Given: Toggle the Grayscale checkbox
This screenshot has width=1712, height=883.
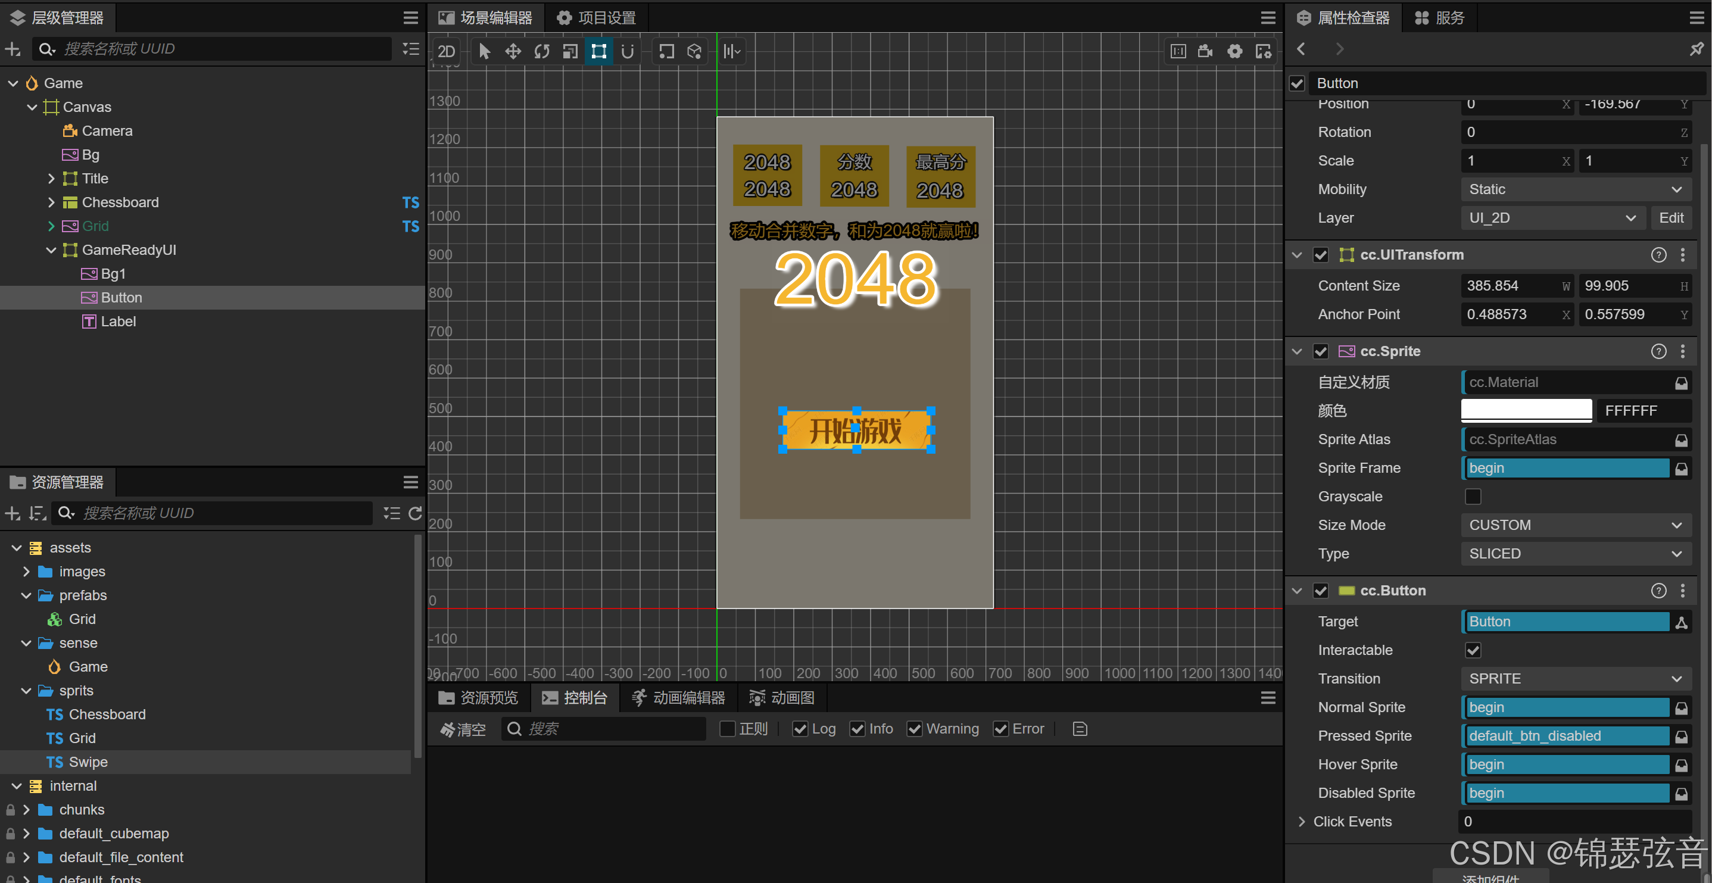Looking at the screenshot, I should 1473,497.
